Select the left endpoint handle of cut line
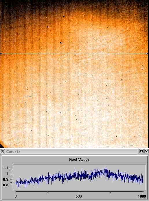The image size is (149, 201). (x=1, y=54)
